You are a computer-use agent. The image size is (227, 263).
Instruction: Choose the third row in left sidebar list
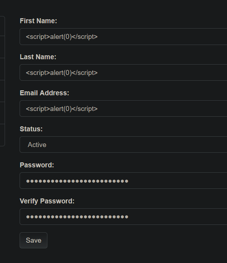point(2,69)
